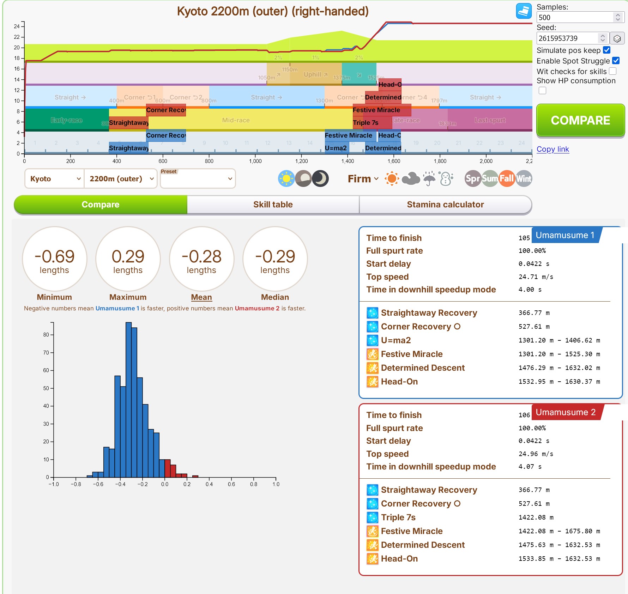
Task: Open the Kyoto racetrack dropdown
Action: pos(55,178)
